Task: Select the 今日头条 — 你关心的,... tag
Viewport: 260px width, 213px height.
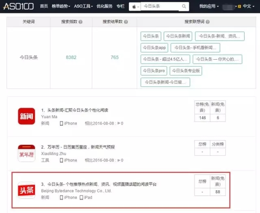Action: [217, 59]
